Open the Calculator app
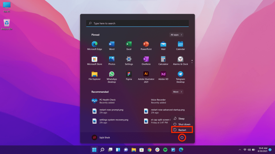 click(x=163, y=61)
